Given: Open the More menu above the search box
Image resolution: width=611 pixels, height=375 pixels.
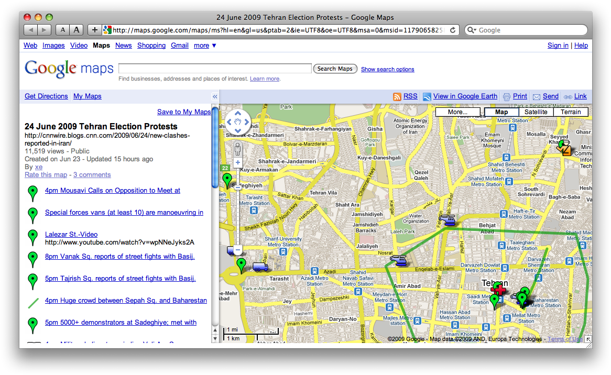Looking at the screenshot, I should (x=457, y=112).
